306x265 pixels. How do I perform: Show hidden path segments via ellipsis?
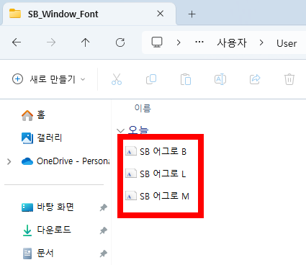tap(199, 42)
